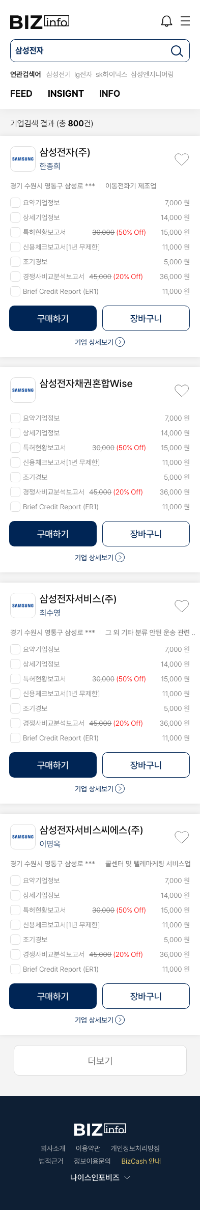Click the 더보기 load more button
Image resolution: width=200 pixels, height=1210 pixels.
[100, 1060]
